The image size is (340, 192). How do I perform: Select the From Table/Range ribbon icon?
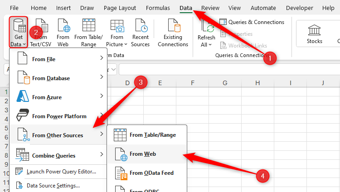click(88, 27)
